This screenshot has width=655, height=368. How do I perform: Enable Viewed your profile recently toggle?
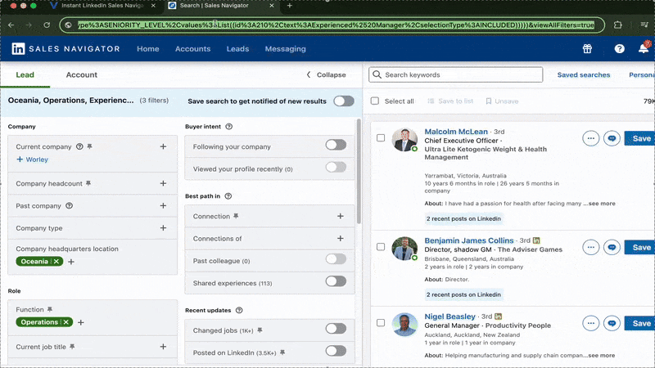click(336, 168)
